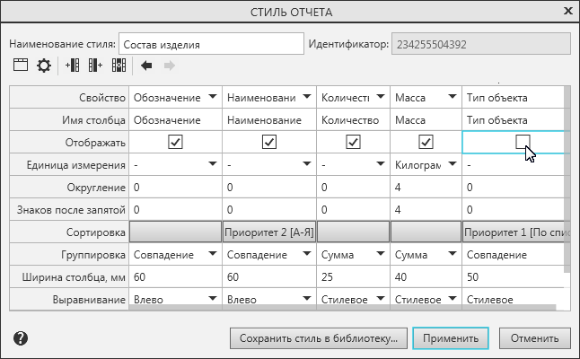
Task: Click the add column after icon
Action: [95, 66]
